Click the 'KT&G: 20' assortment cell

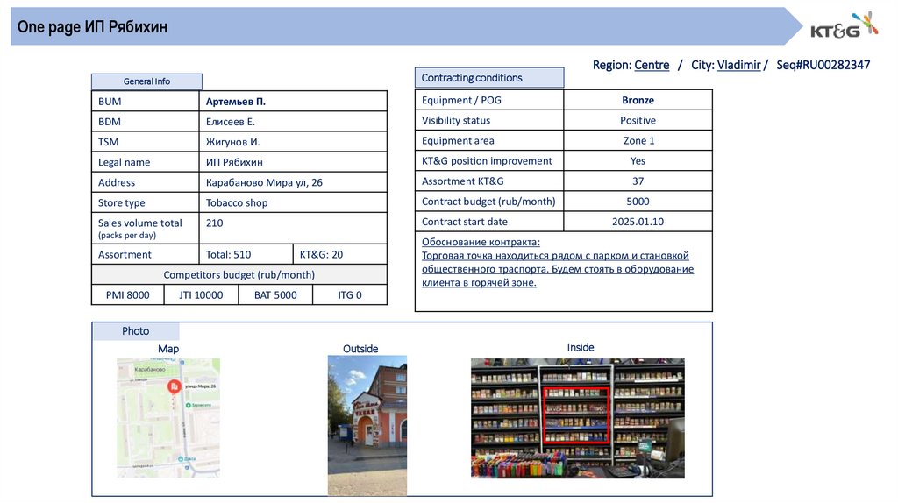(x=339, y=254)
